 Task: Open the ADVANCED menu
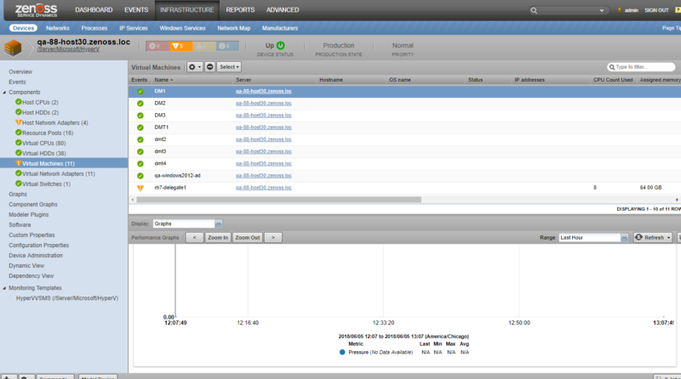[283, 10]
